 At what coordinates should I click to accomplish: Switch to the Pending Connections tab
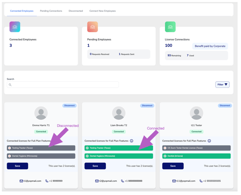pyautogui.click(x=51, y=11)
